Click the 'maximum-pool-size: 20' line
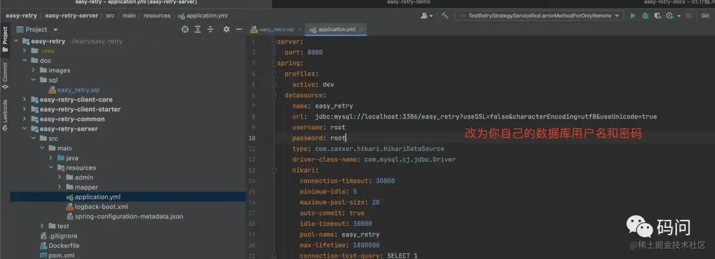The image size is (715, 259). [x=340, y=202]
